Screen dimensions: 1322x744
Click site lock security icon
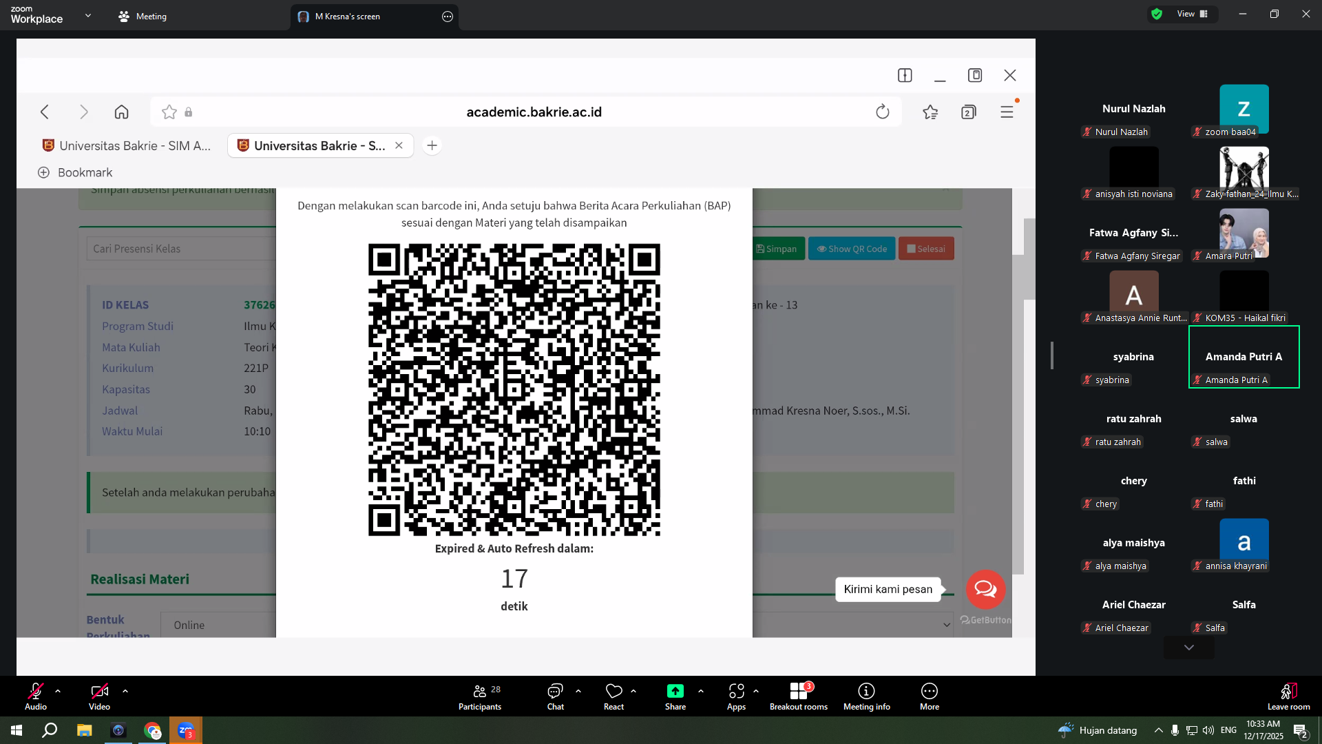189,112
